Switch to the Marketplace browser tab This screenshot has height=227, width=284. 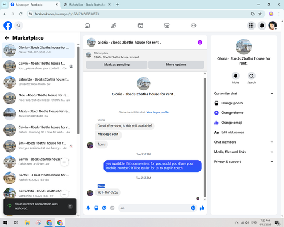coord(87,5)
